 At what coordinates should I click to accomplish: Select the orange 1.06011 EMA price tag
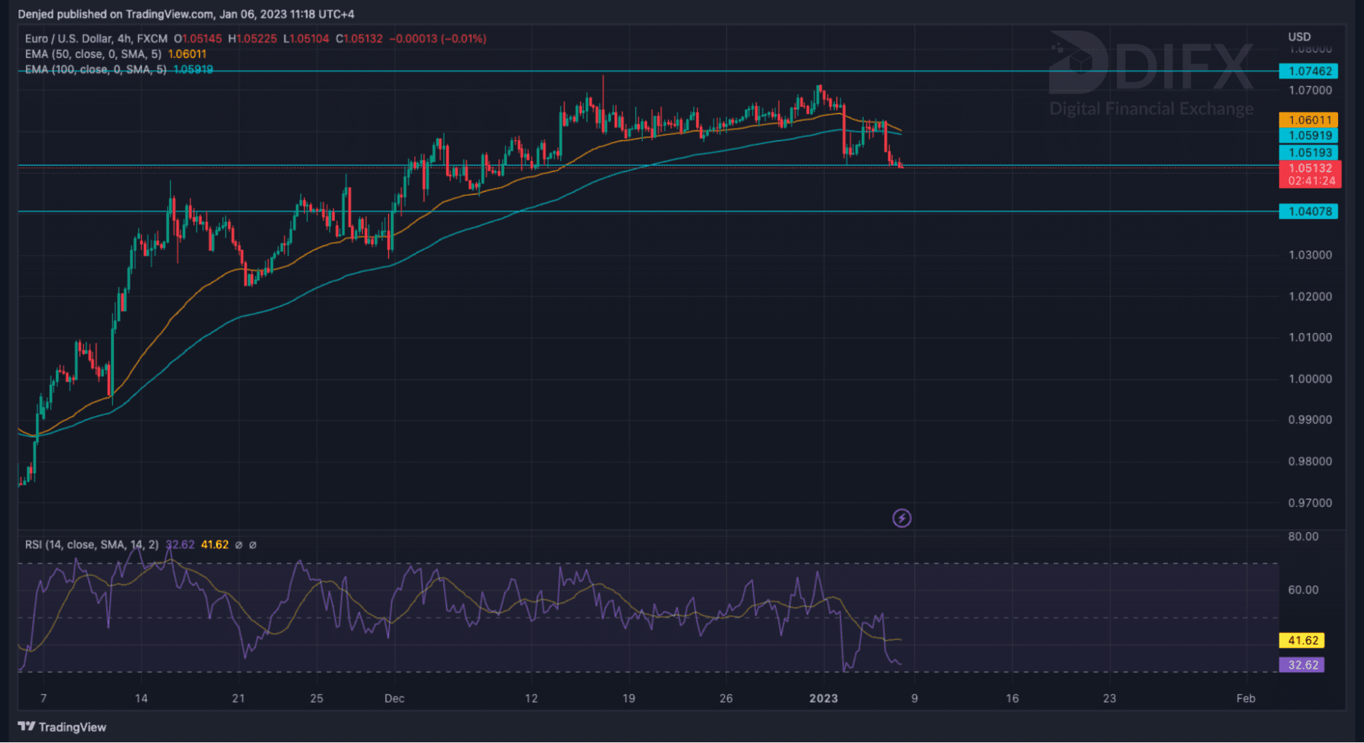[1308, 120]
